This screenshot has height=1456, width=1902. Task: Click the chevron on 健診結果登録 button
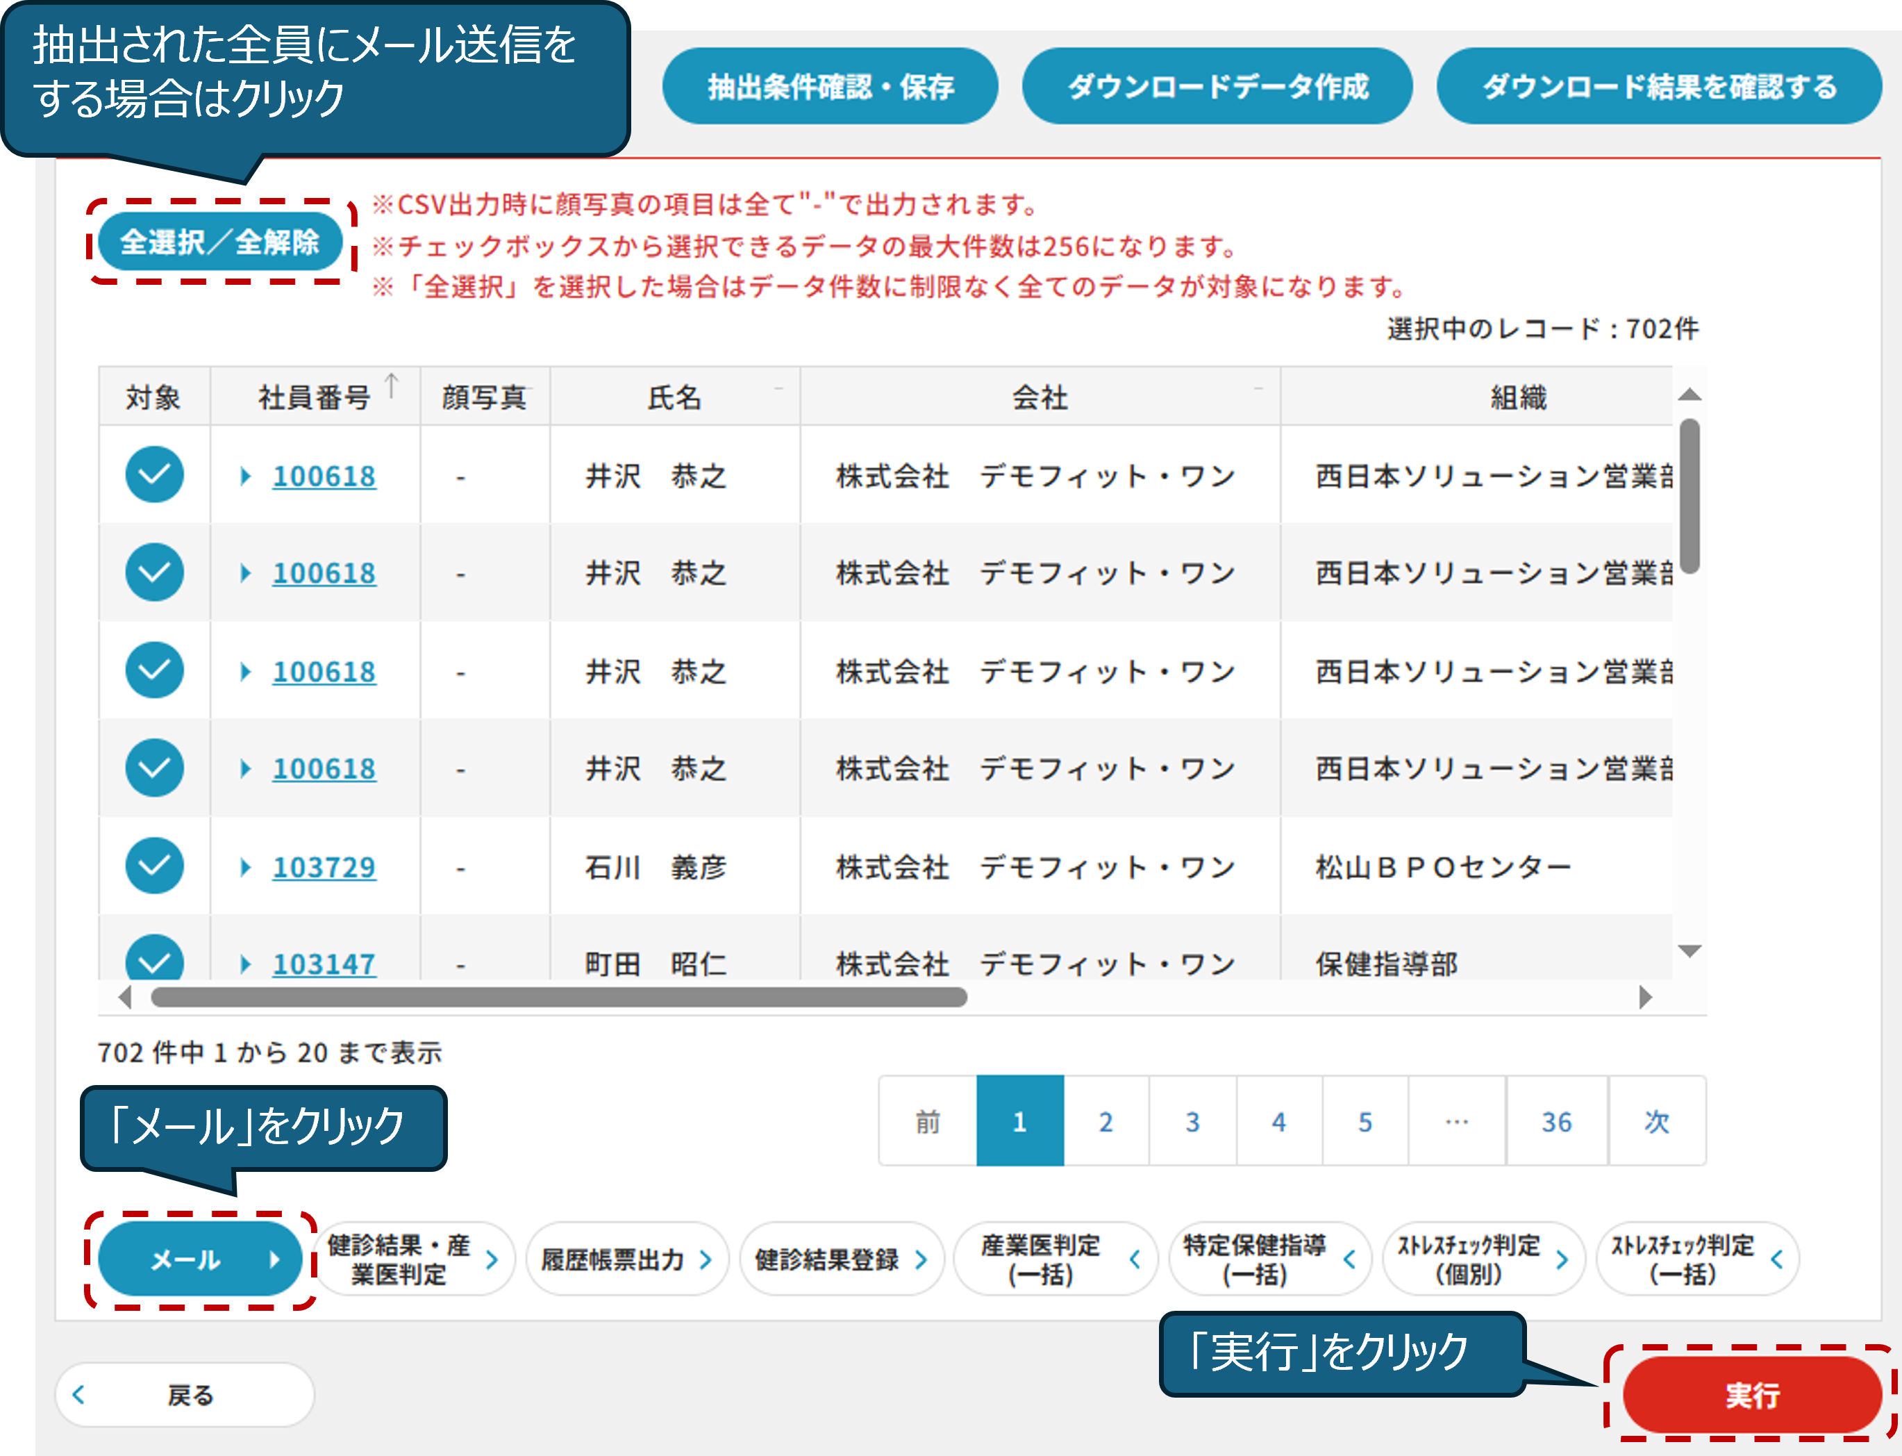click(x=921, y=1259)
